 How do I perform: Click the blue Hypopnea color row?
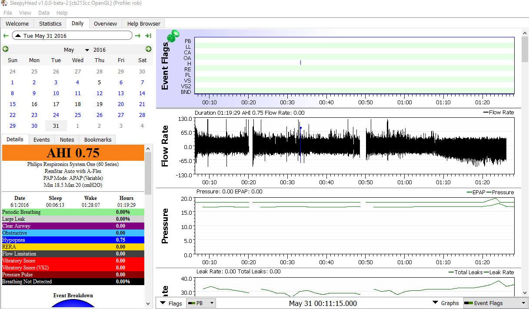pos(73,240)
